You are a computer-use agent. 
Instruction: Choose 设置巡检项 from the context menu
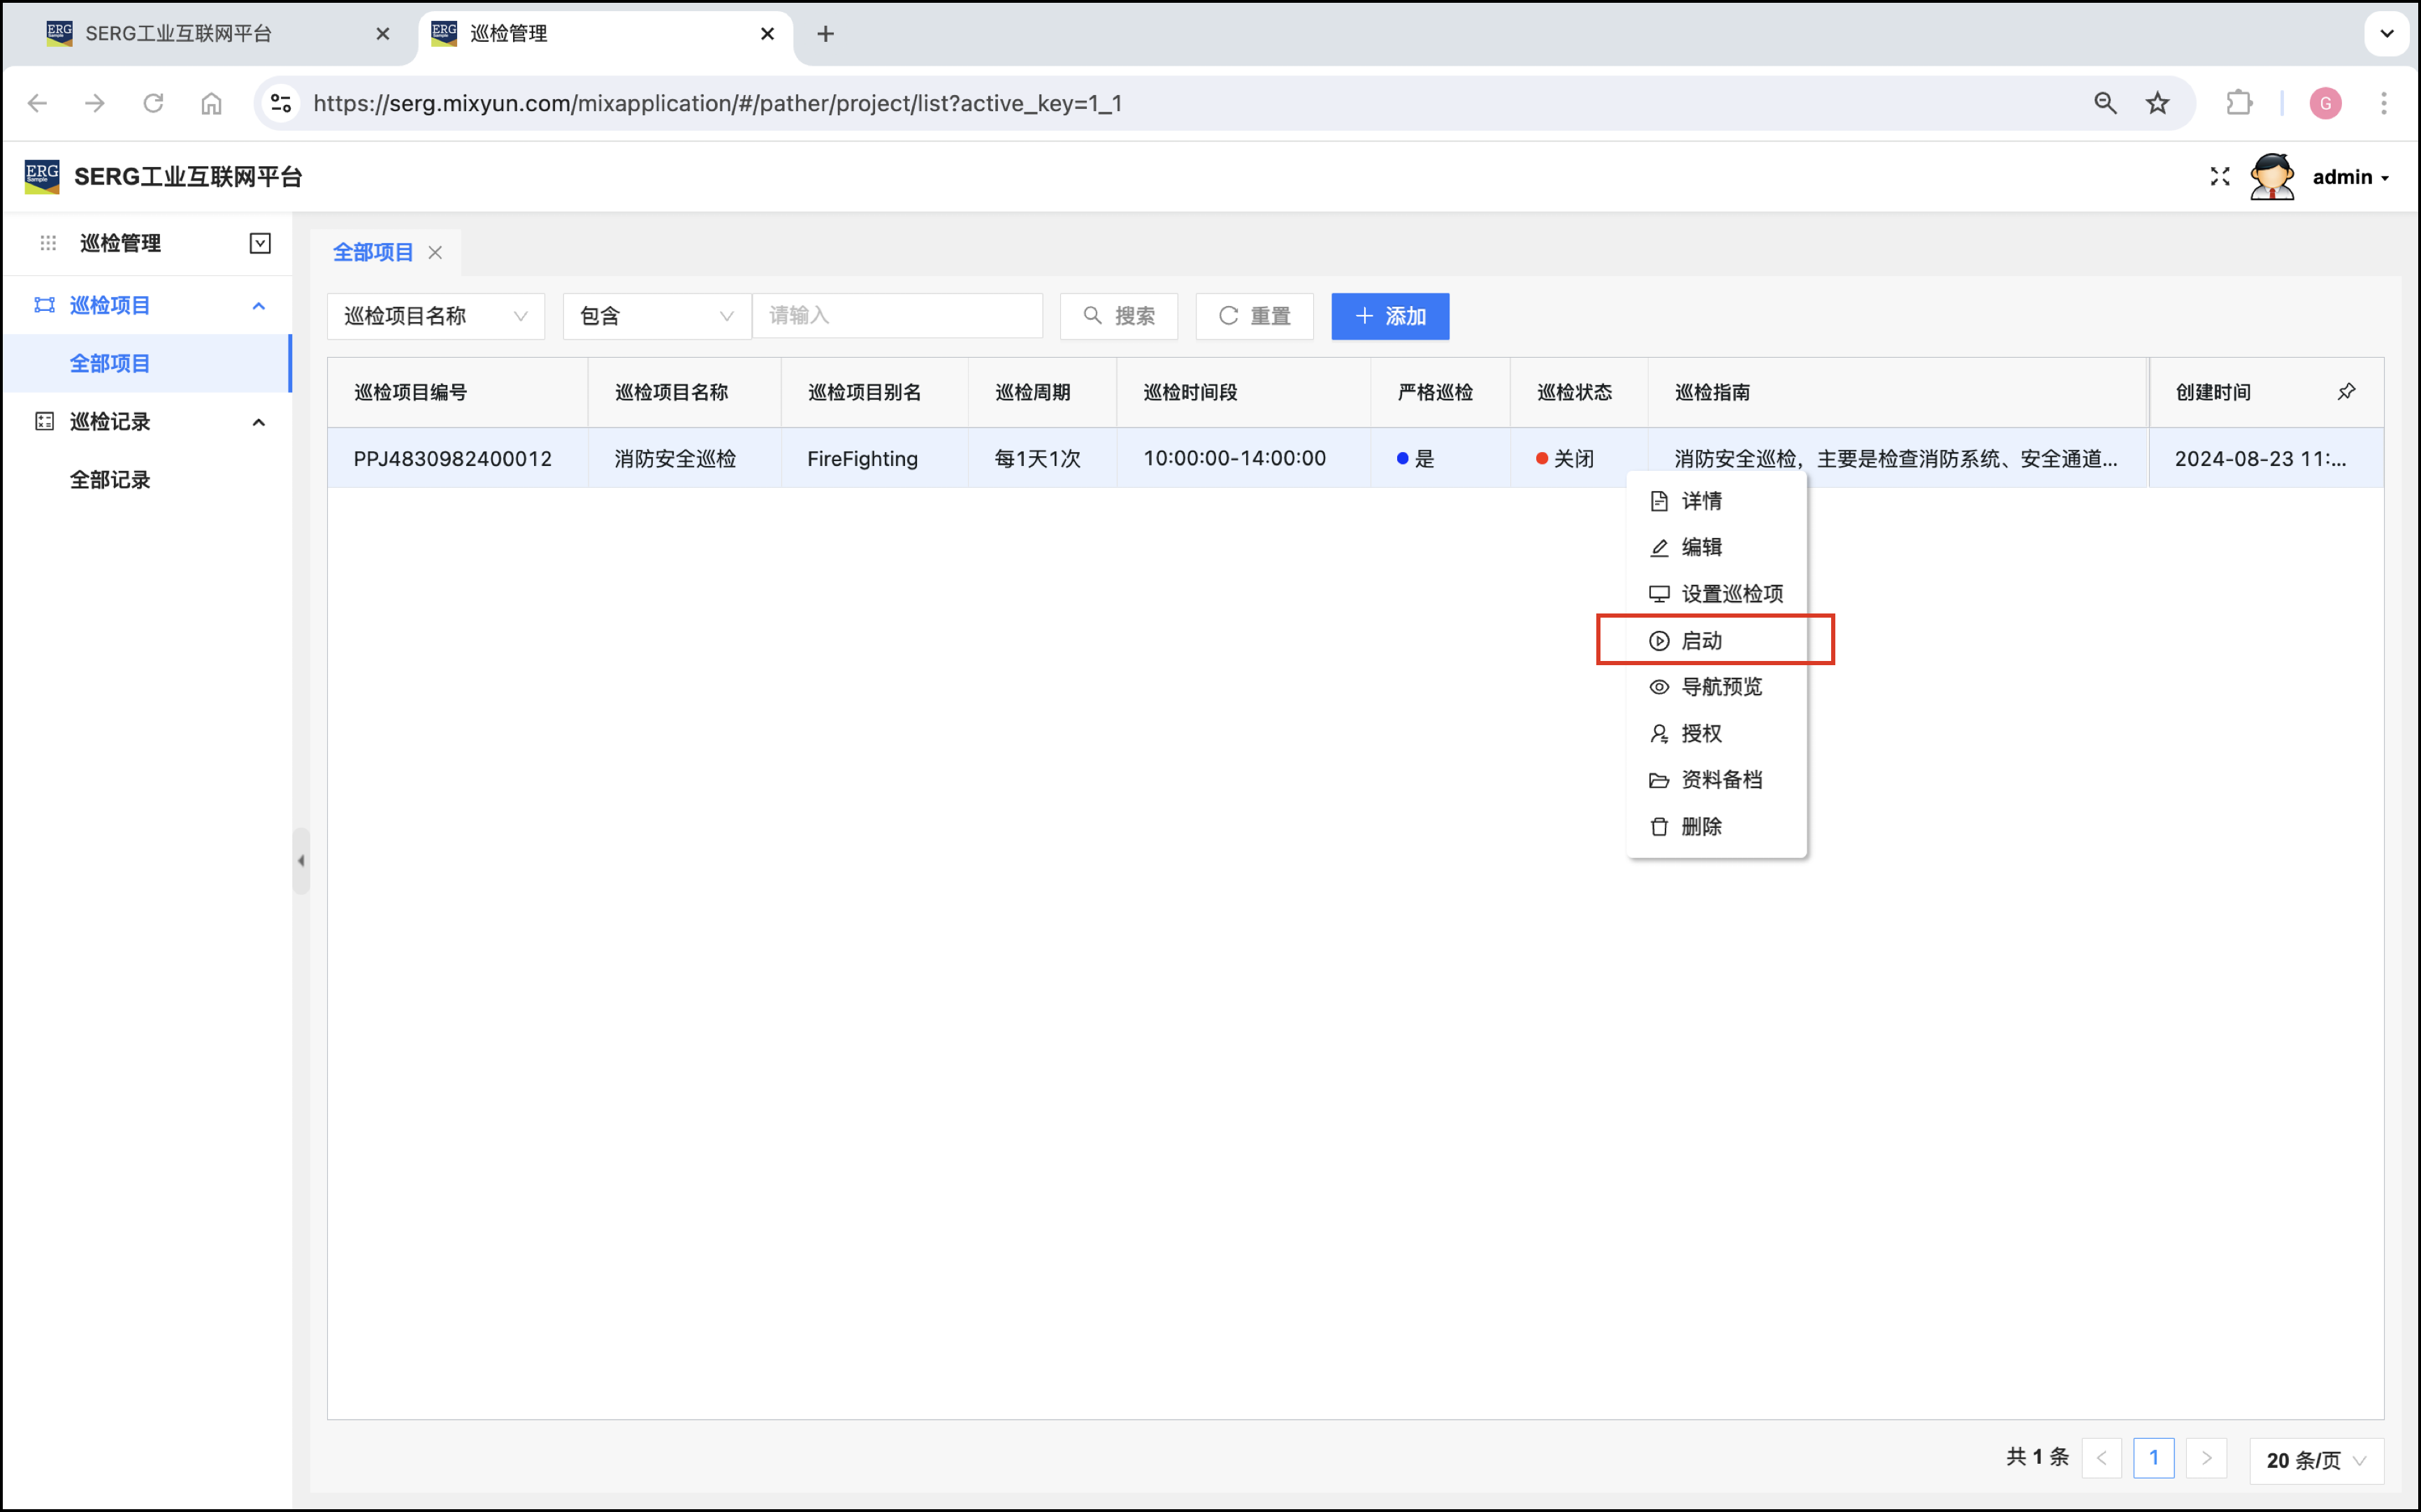point(1731,594)
